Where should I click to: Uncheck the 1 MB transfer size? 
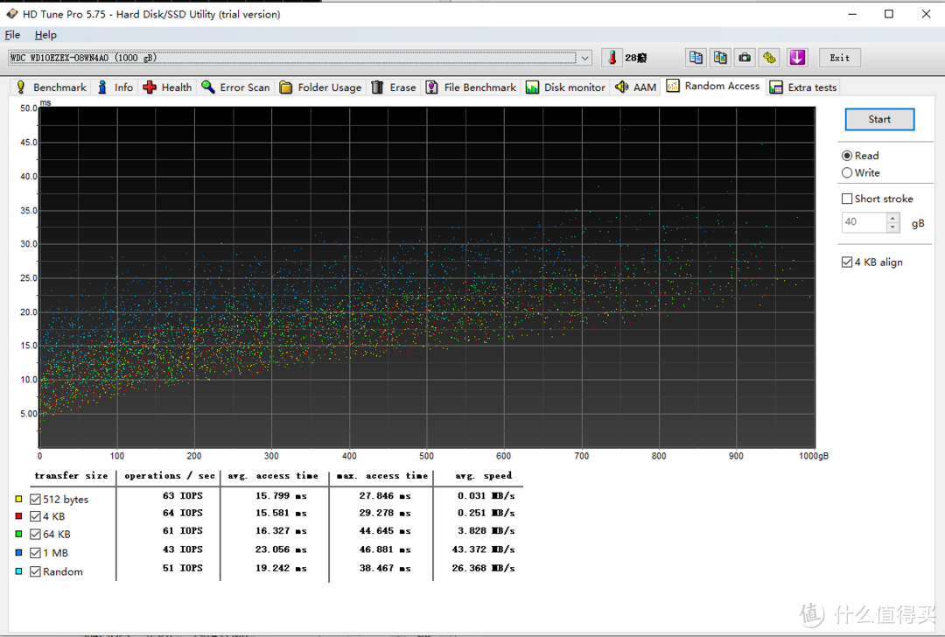click(x=35, y=553)
